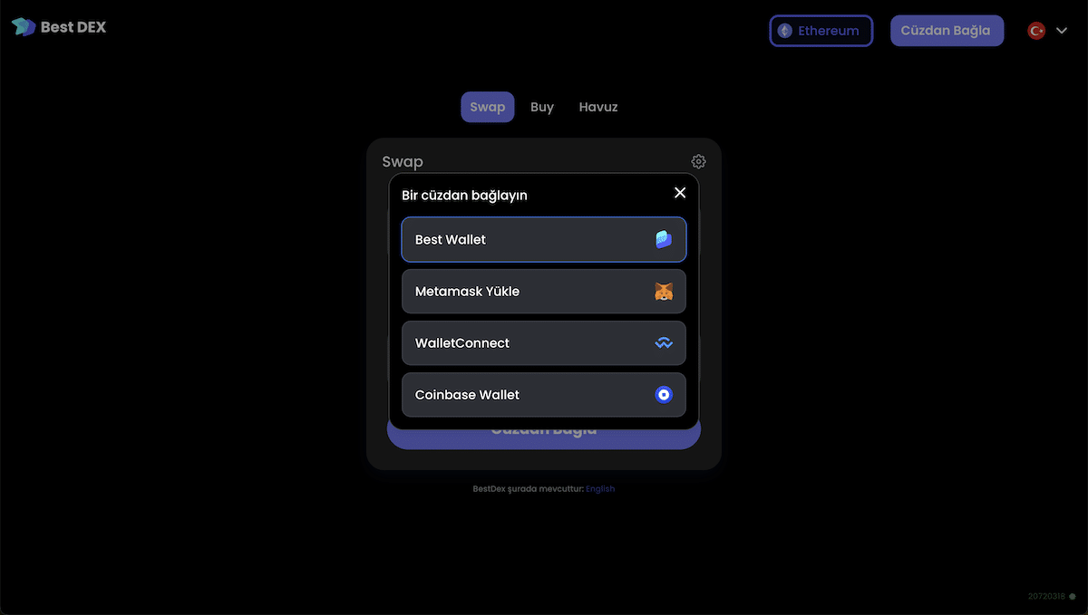Close the wallet connect dialog

click(x=680, y=192)
